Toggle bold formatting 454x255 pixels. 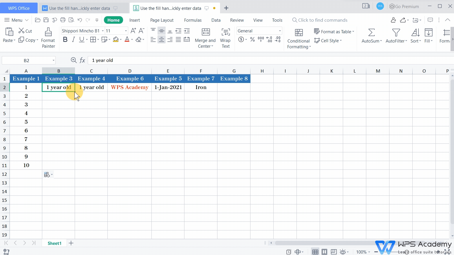(x=65, y=40)
